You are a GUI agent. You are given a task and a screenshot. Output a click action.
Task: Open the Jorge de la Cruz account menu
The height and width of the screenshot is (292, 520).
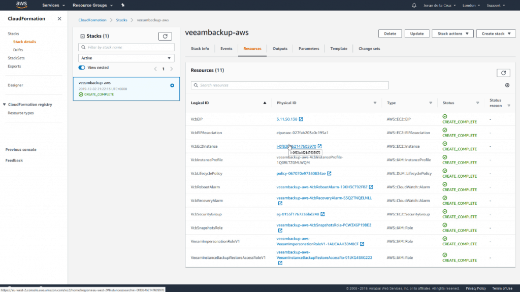tap(439, 5)
